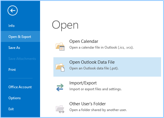Viewport: 164px width, 118px height.
Task: Launch the Import/Export wizard title
Action: (x=83, y=83)
